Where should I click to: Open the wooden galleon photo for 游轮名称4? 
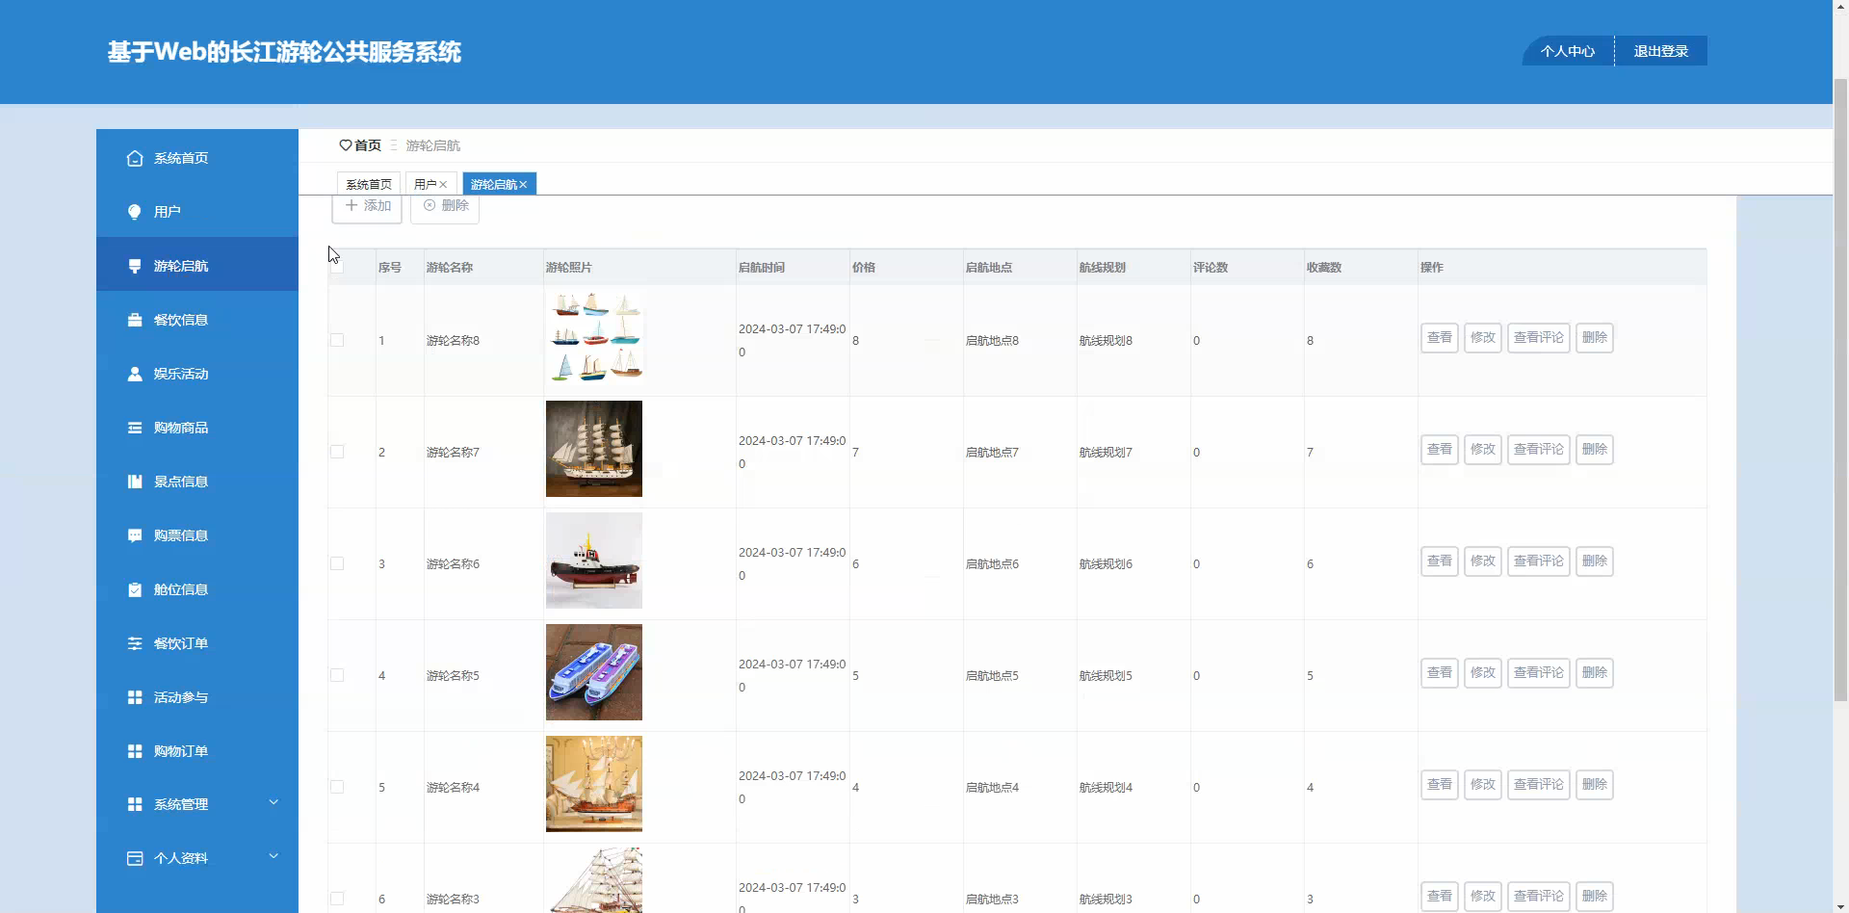coord(594,784)
